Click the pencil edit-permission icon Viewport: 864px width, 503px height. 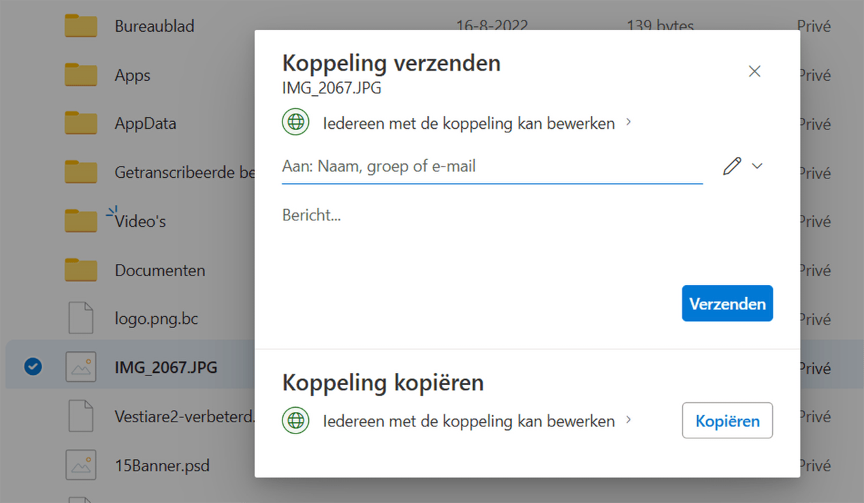732,166
